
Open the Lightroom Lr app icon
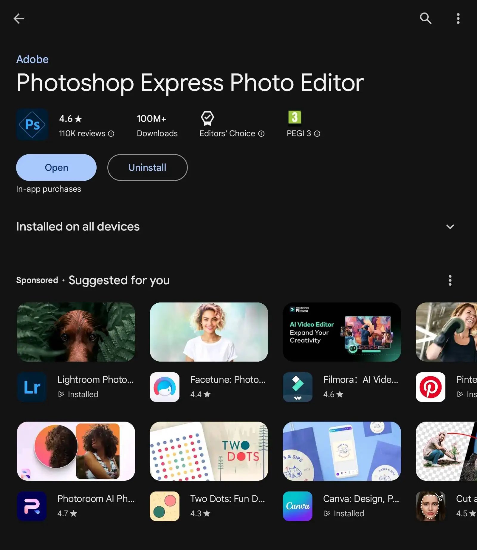32,387
